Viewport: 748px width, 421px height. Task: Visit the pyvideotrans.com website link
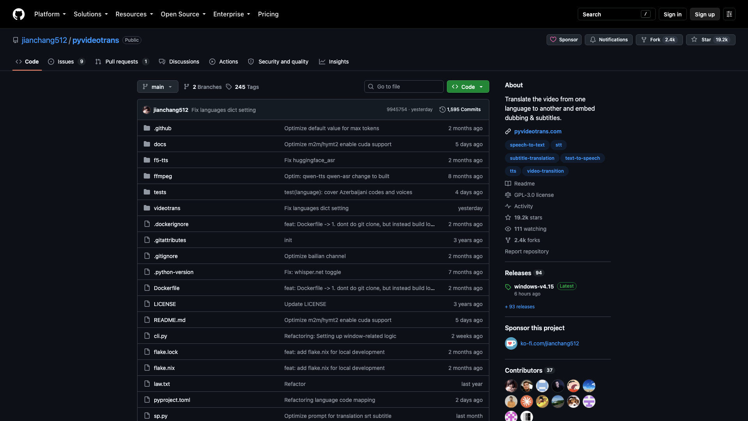538,131
